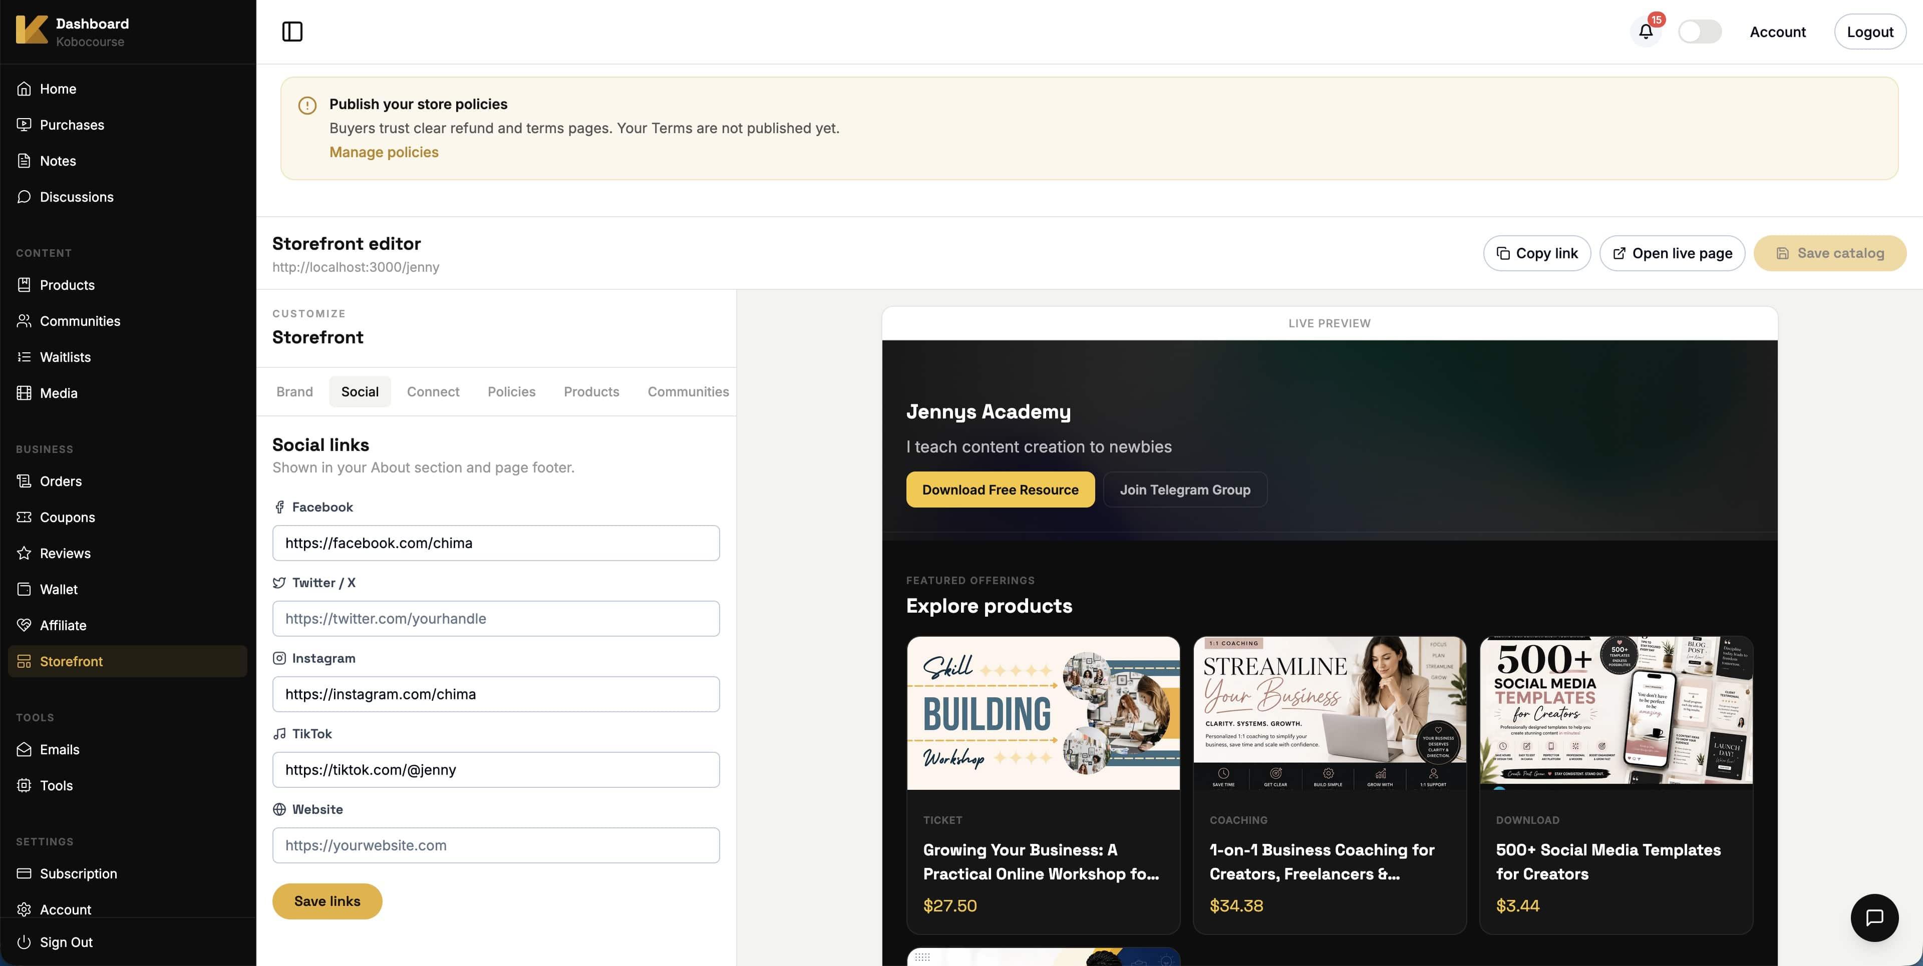Focus the Twitter / X URL field
The width and height of the screenshot is (1923, 966).
tap(496, 618)
